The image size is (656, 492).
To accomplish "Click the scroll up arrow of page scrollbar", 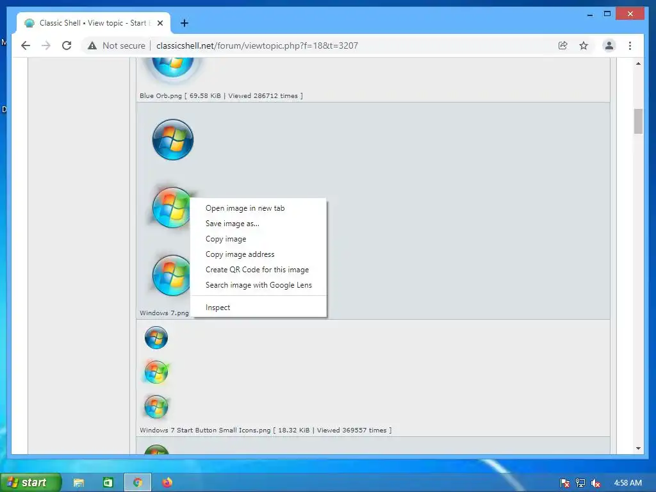I will pyautogui.click(x=638, y=63).
